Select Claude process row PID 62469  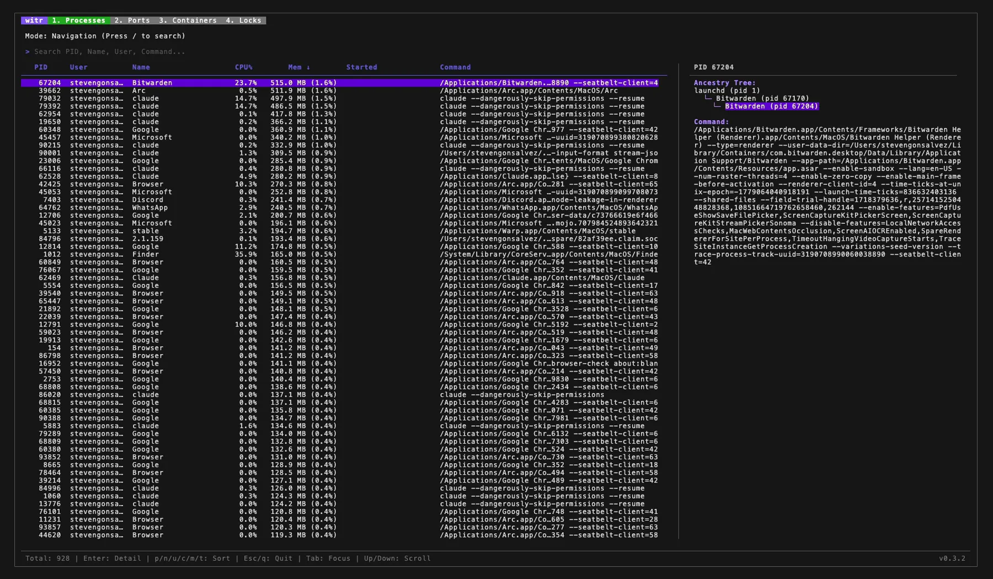(344, 278)
